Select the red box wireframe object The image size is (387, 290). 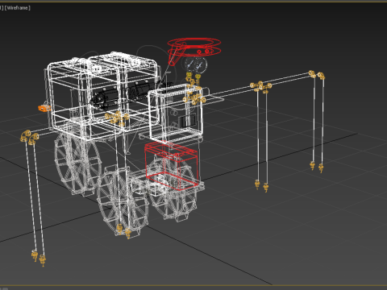172,166
